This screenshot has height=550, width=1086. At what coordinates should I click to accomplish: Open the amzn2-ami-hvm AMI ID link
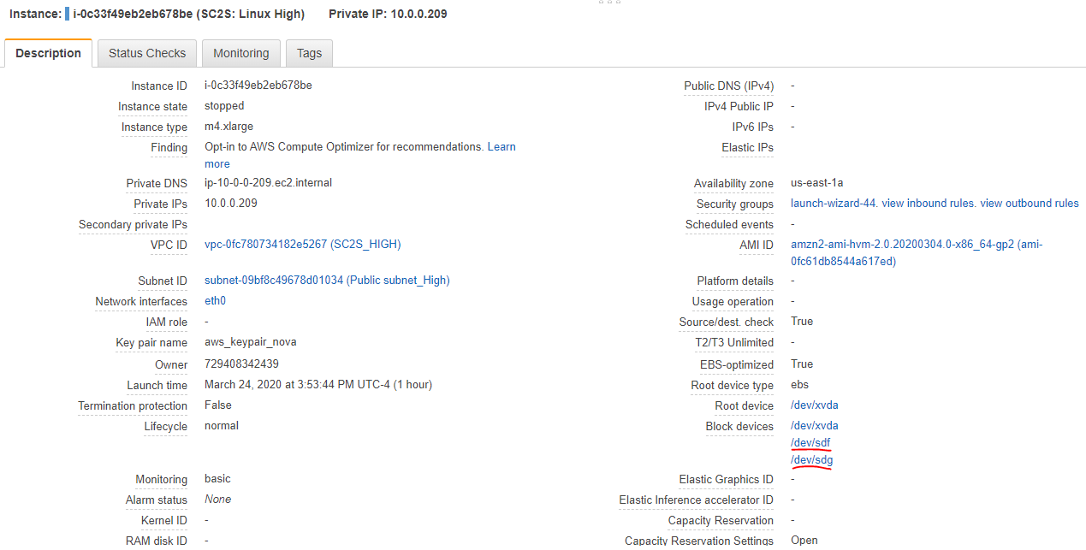[x=917, y=253]
